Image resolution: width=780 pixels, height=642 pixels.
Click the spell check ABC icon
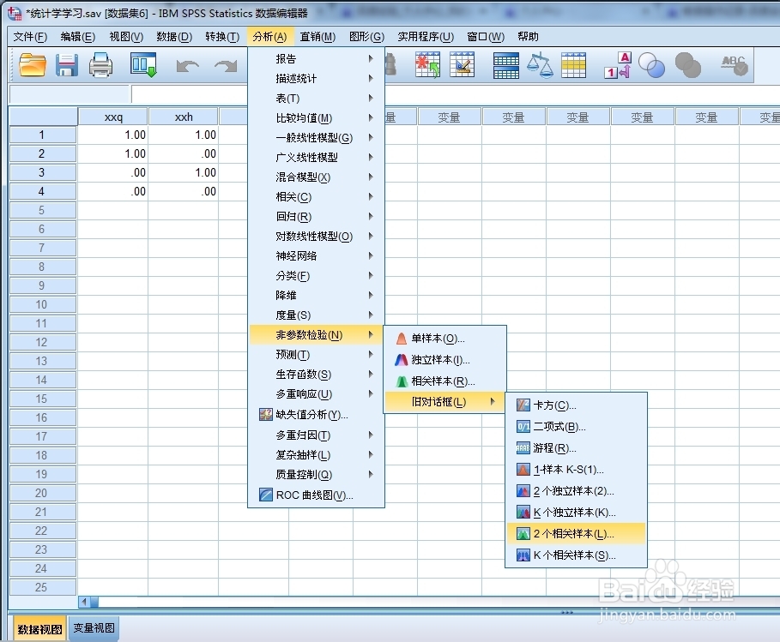[x=735, y=65]
